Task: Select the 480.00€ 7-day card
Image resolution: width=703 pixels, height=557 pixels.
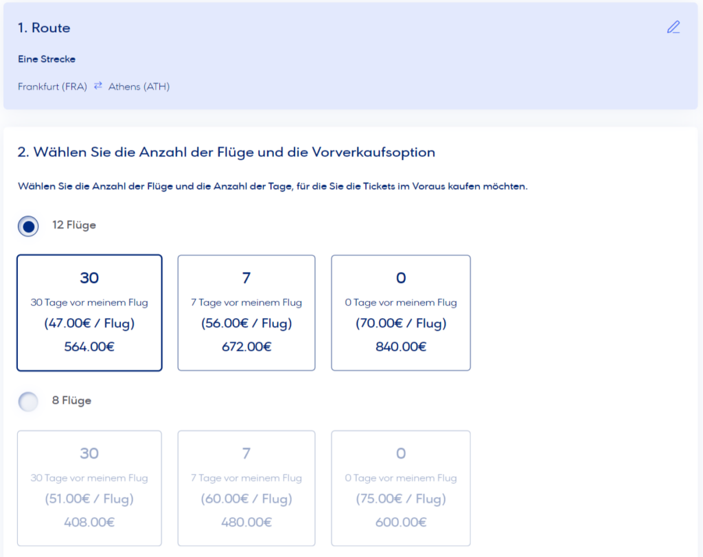Action: [246, 488]
